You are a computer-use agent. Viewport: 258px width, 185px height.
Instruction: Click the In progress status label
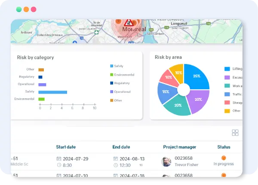pos(224,164)
